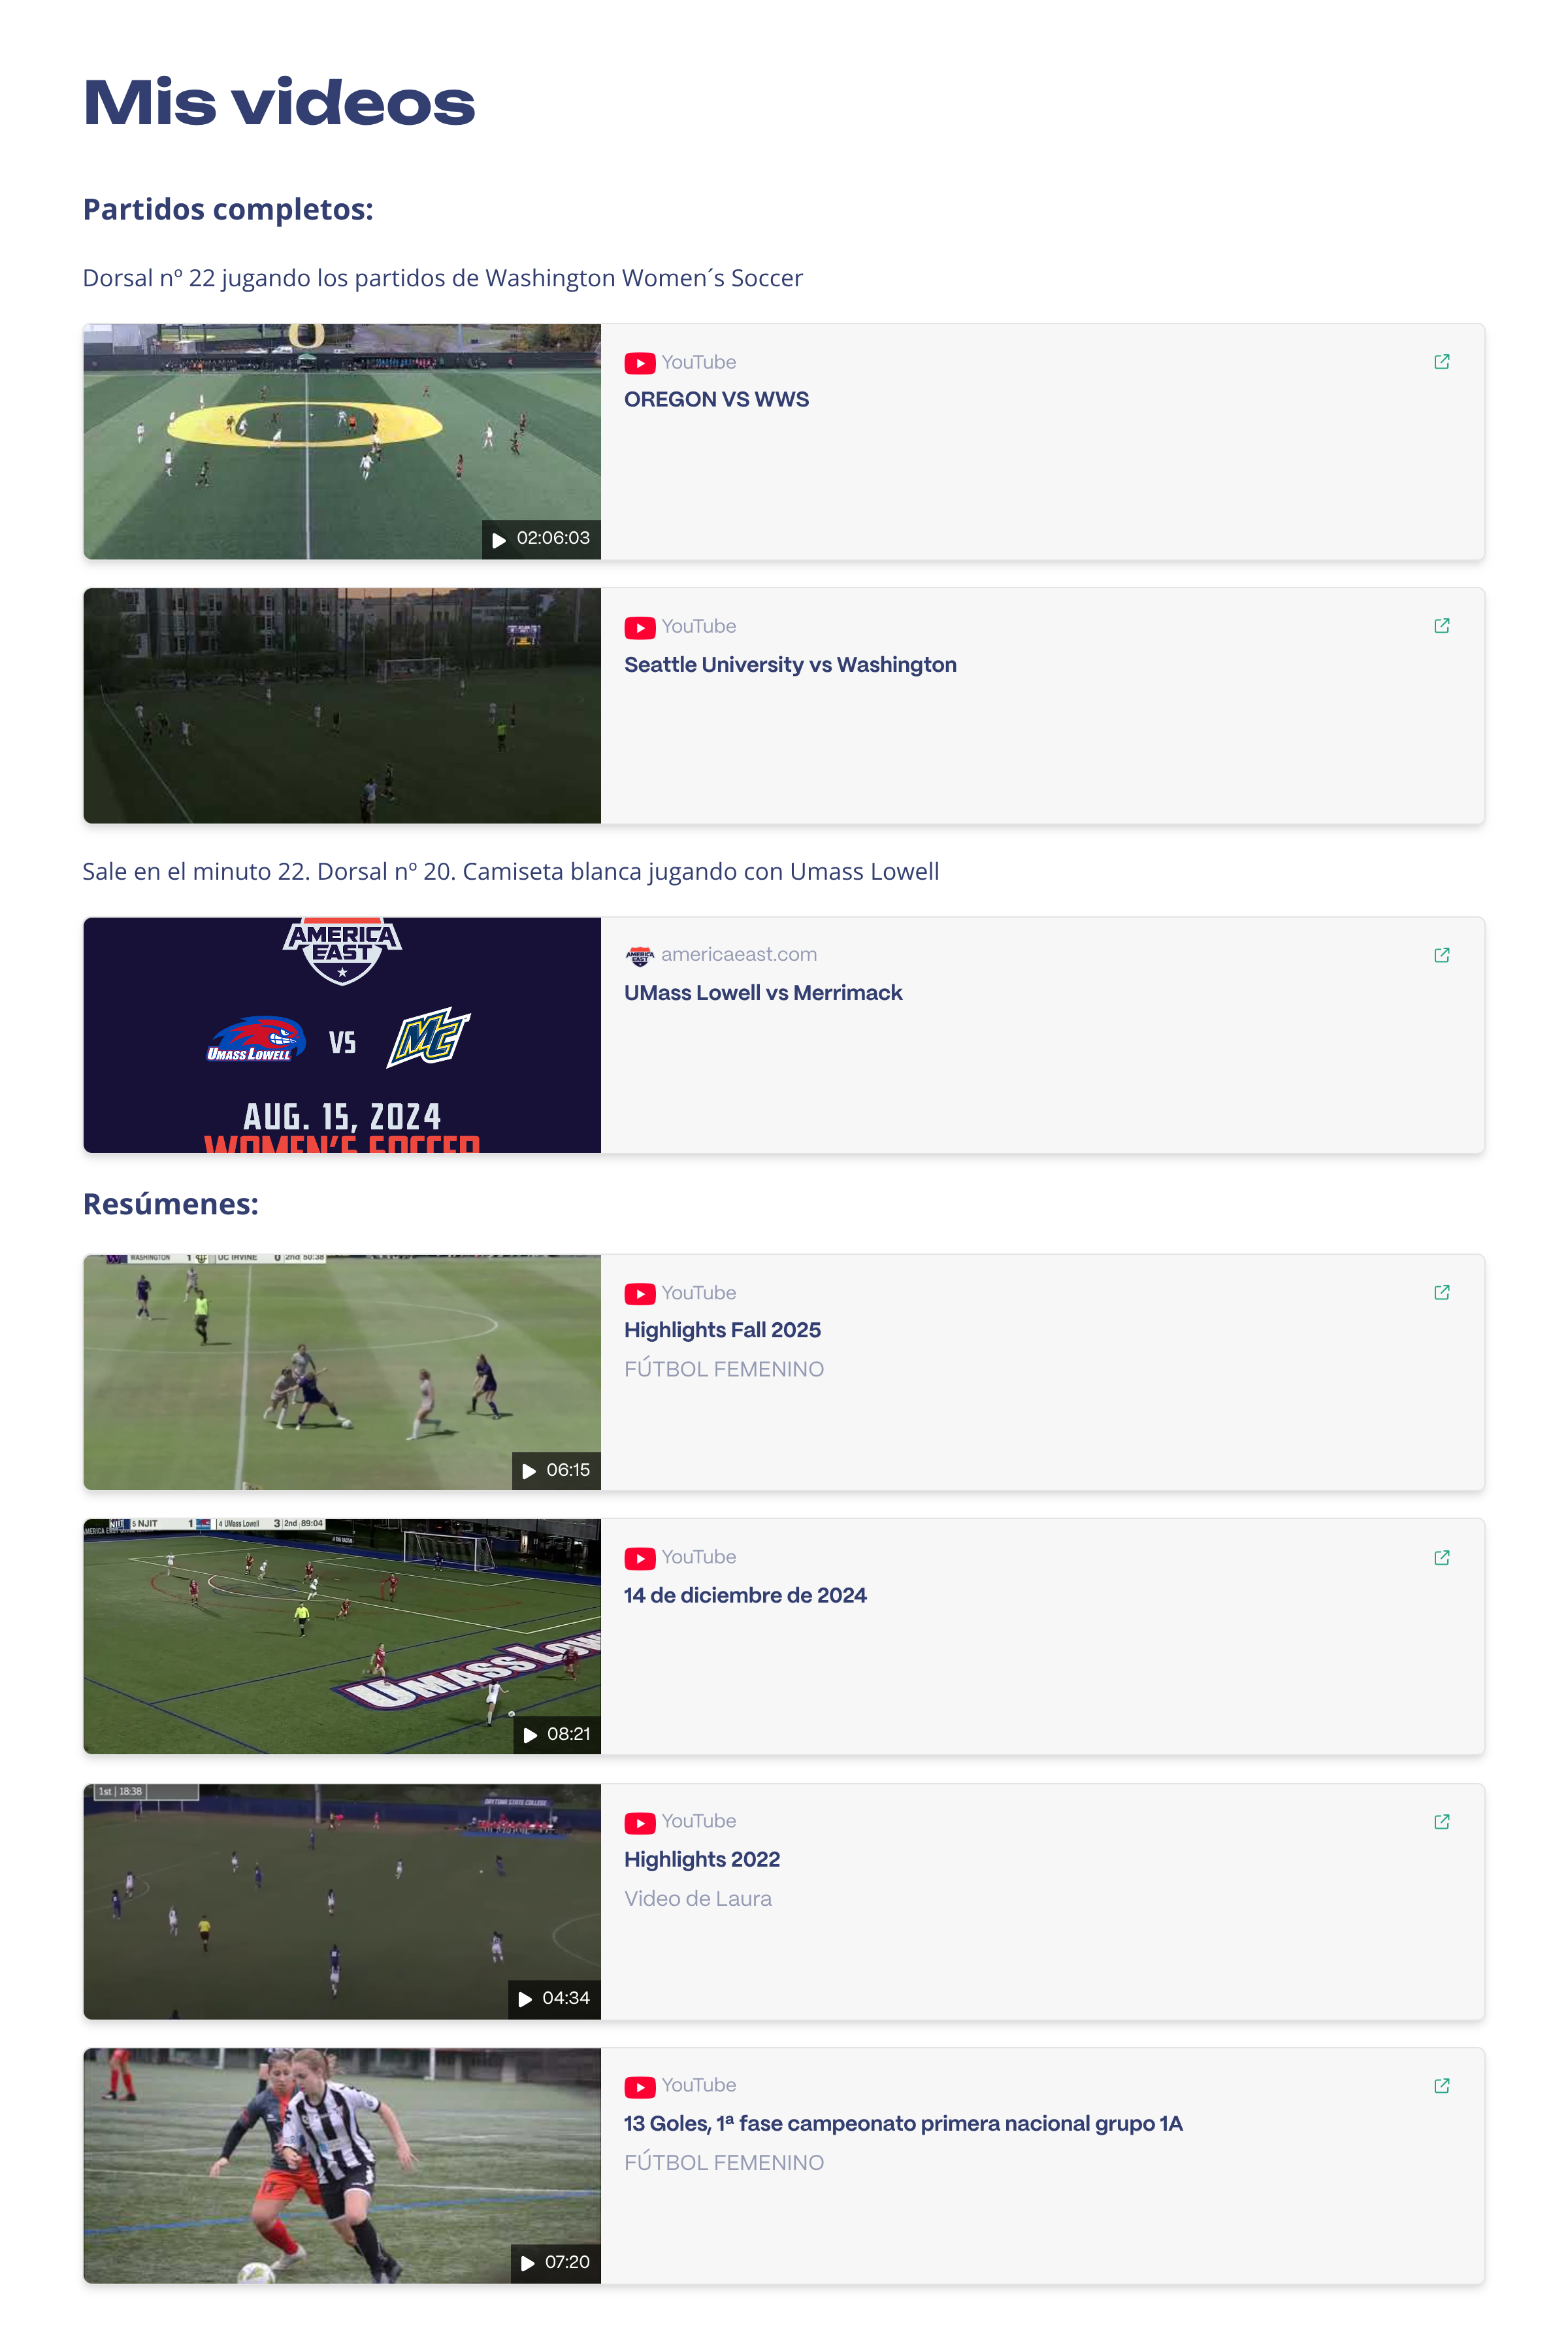Click external link icon for 13 Goles video
This screenshot has width=1568, height=2349.
click(x=1441, y=2085)
